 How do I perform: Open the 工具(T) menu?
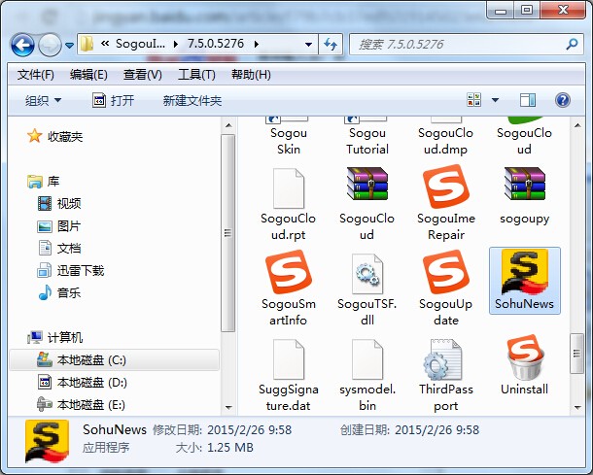[196, 75]
